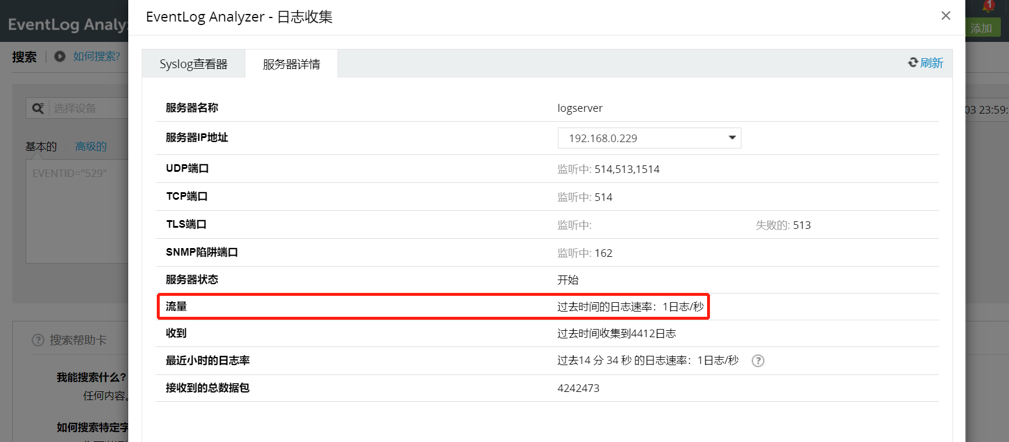Click the play icon next to 如何搜索
1009x442 pixels.
pos(59,56)
